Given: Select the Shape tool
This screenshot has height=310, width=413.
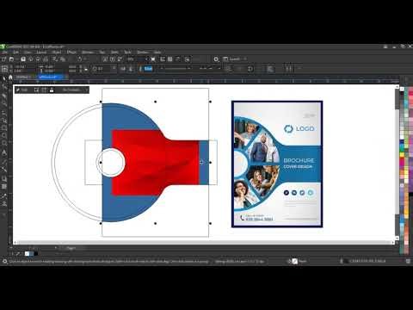Looking at the screenshot, I should pyautogui.click(x=4, y=87).
